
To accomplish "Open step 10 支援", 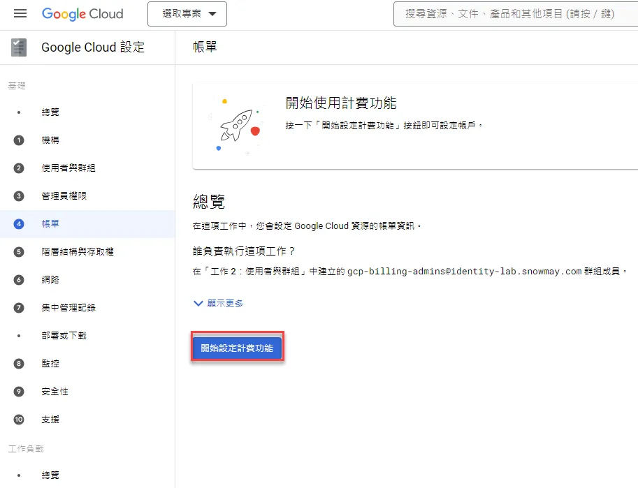I will point(50,420).
